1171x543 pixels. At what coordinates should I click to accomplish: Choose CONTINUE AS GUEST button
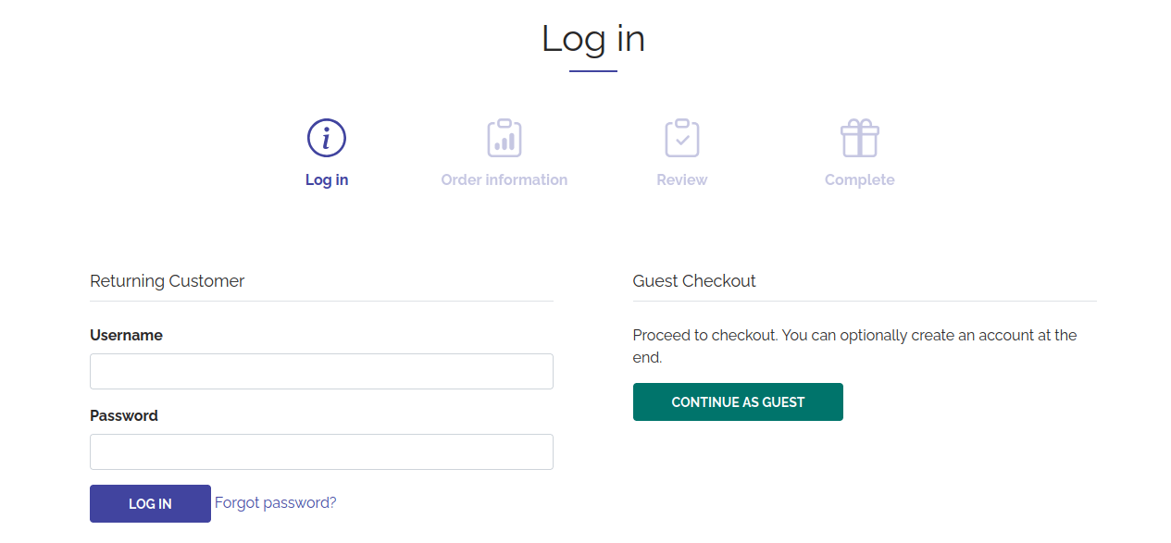point(738,401)
